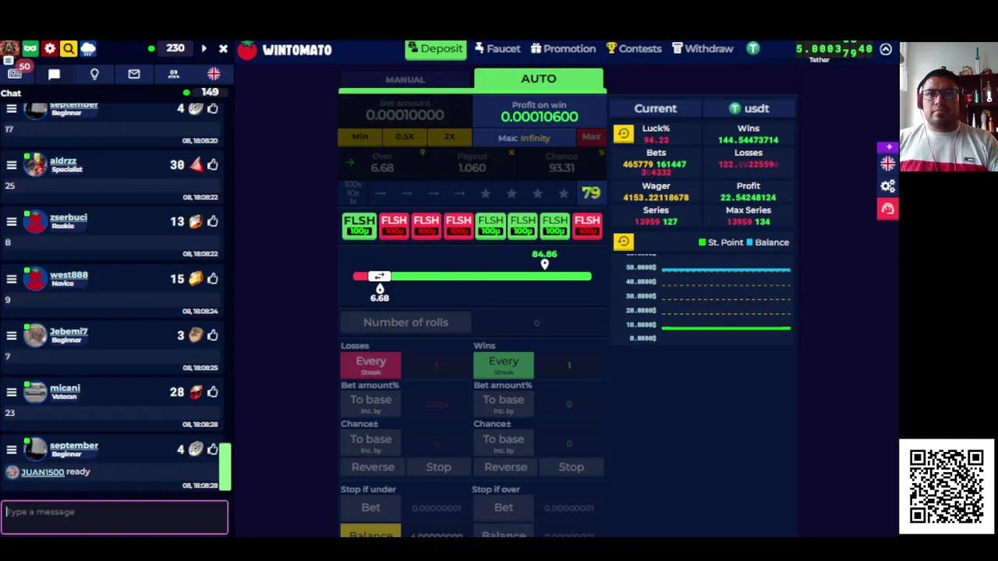Toggle Losses Bet amount To base
The height and width of the screenshot is (561, 998).
click(x=370, y=403)
